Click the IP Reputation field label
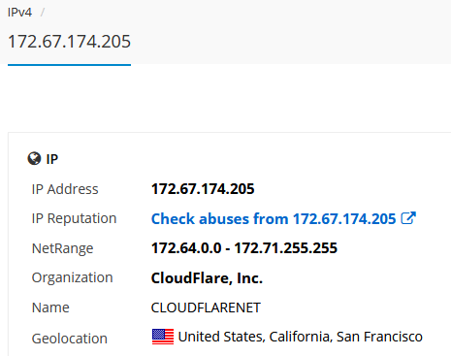The width and height of the screenshot is (451, 356). click(74, 219)
